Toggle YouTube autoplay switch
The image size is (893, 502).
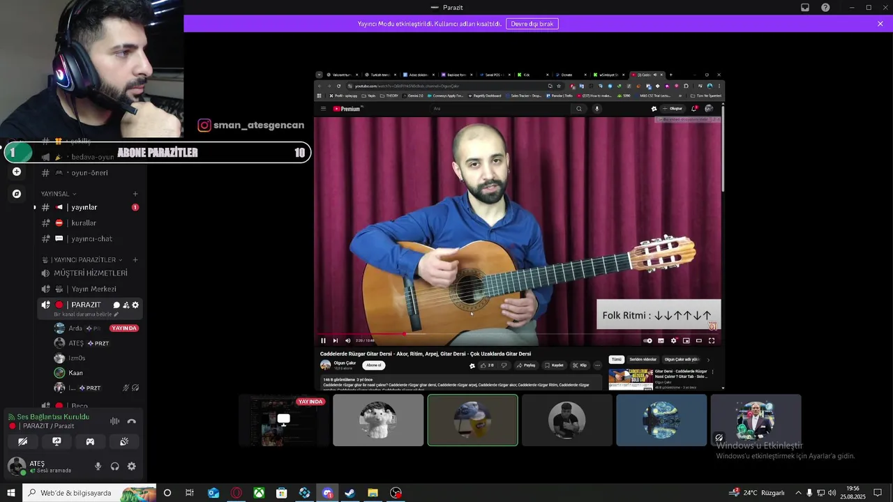pyautogui.click(x=647, y=340)
